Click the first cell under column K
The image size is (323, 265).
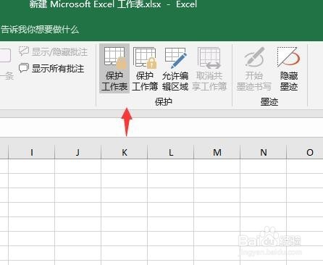(124, 166)
